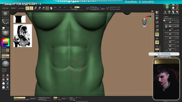
Task: Click the Extract button
Action: pos(63,99)
